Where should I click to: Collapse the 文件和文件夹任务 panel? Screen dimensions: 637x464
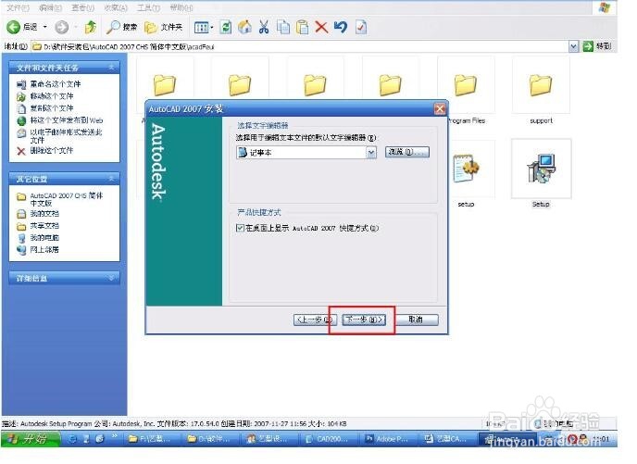click(x=111, y=67)
